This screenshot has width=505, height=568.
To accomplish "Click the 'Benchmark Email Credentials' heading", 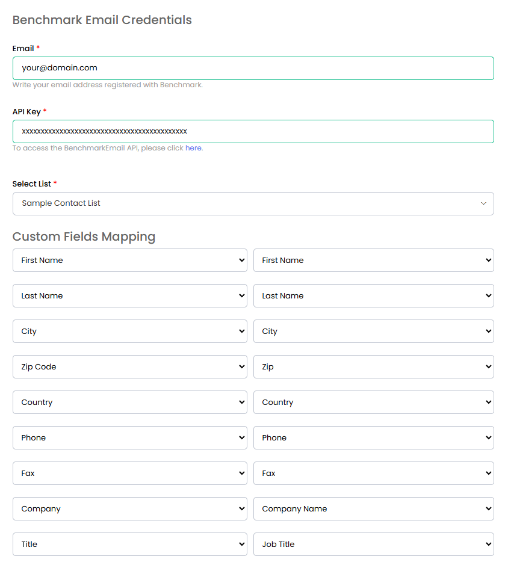I will tap(102, 20).
